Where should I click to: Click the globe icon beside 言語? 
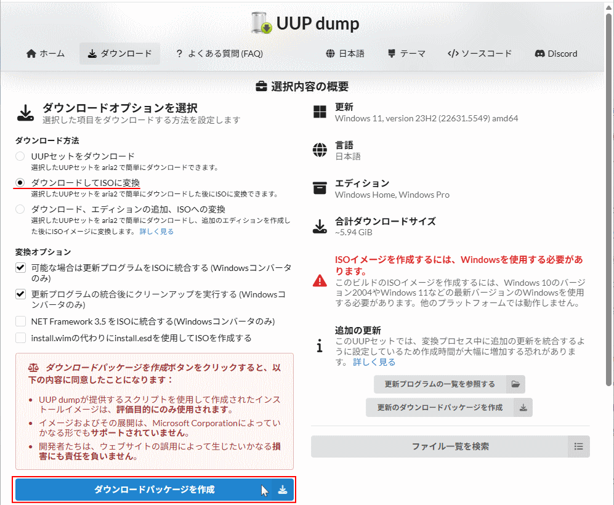(320, 150)
